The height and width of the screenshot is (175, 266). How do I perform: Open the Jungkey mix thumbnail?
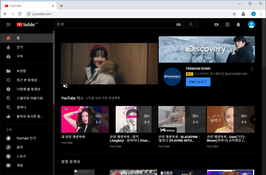click(x=134, y=119)
